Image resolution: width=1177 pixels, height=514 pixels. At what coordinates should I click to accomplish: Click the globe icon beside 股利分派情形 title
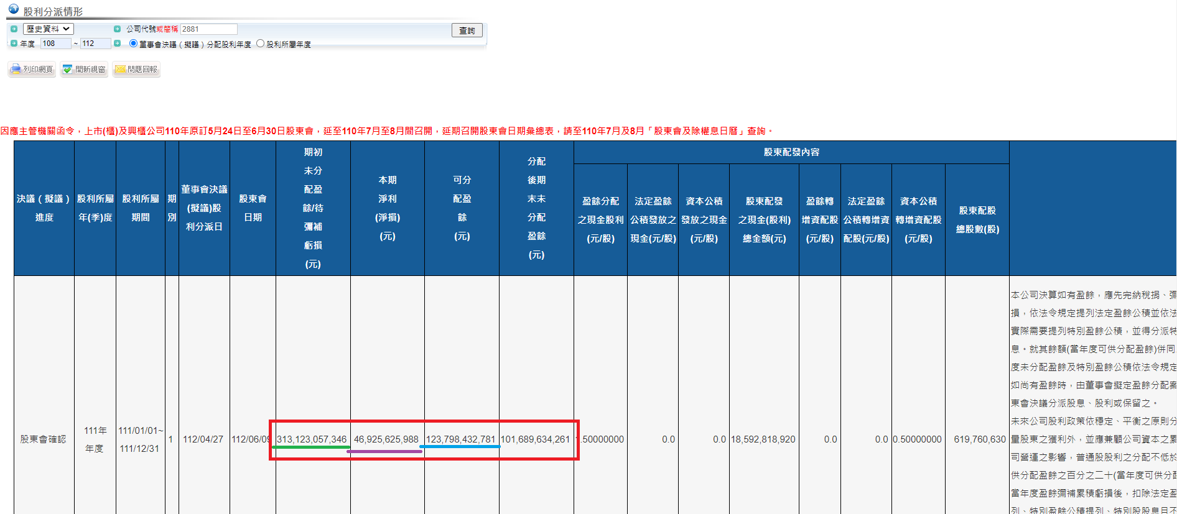[x=13, y=9]
